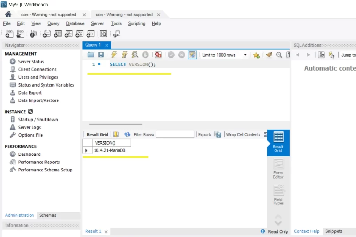Go back in SQL Additions help

pyautogui.click(x=298, y=55)
